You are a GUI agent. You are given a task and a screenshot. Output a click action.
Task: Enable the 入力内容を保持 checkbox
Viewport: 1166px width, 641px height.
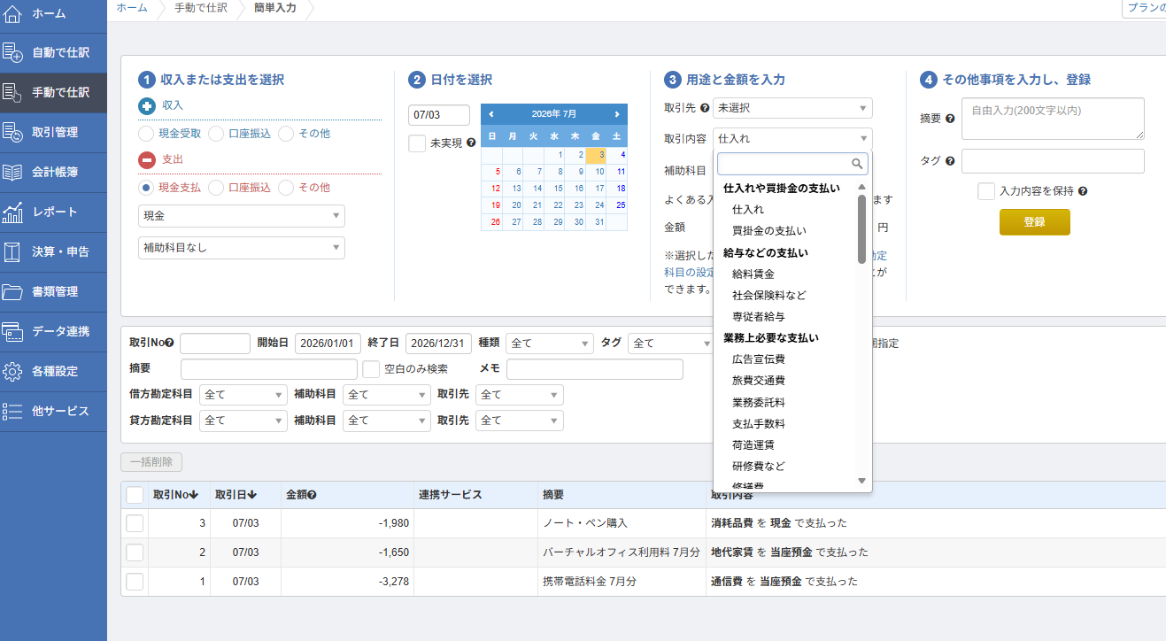986,191
